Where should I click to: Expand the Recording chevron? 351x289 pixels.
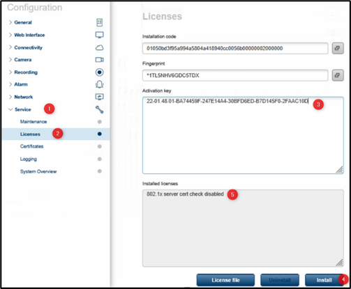tap(10, 72)
